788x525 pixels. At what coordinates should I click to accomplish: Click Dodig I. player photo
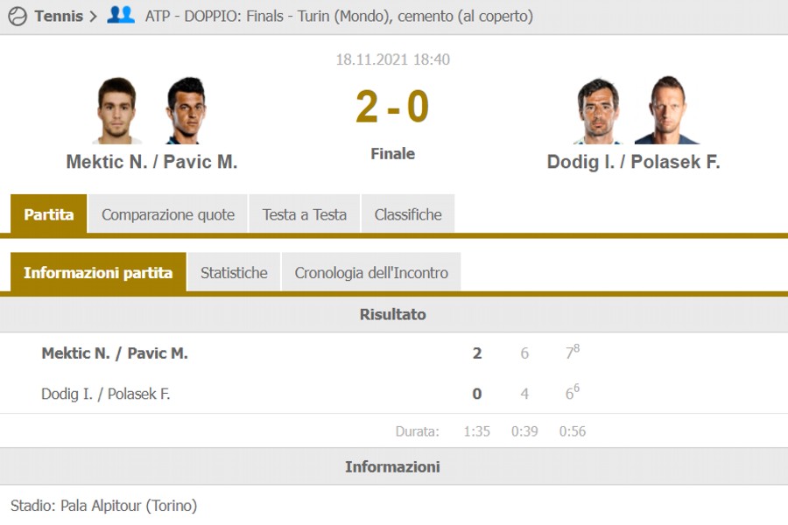tap(599, 111)
